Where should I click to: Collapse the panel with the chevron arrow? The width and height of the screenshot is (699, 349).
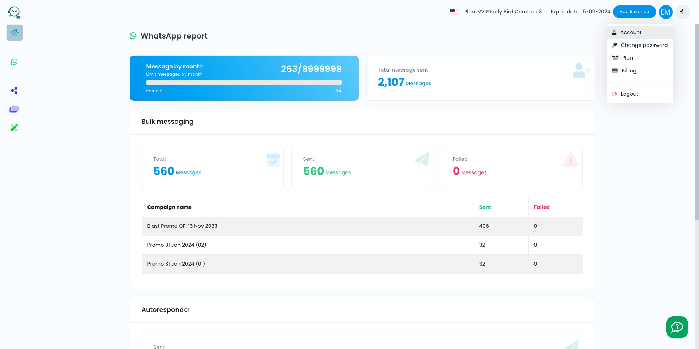point(683,12)
